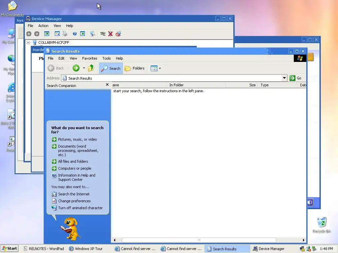Open Device Manager View menu
338x253 pixels.
[x=57, y=26]
